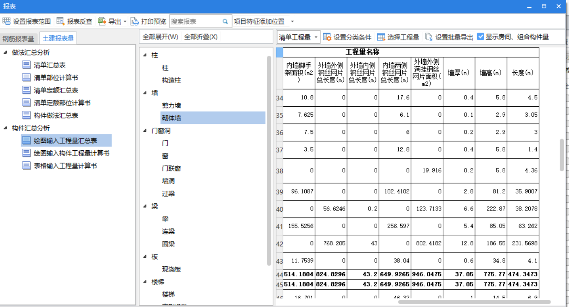569x307 pixels.
Task: Select 圈梁 in component tree
Action: 168,244
